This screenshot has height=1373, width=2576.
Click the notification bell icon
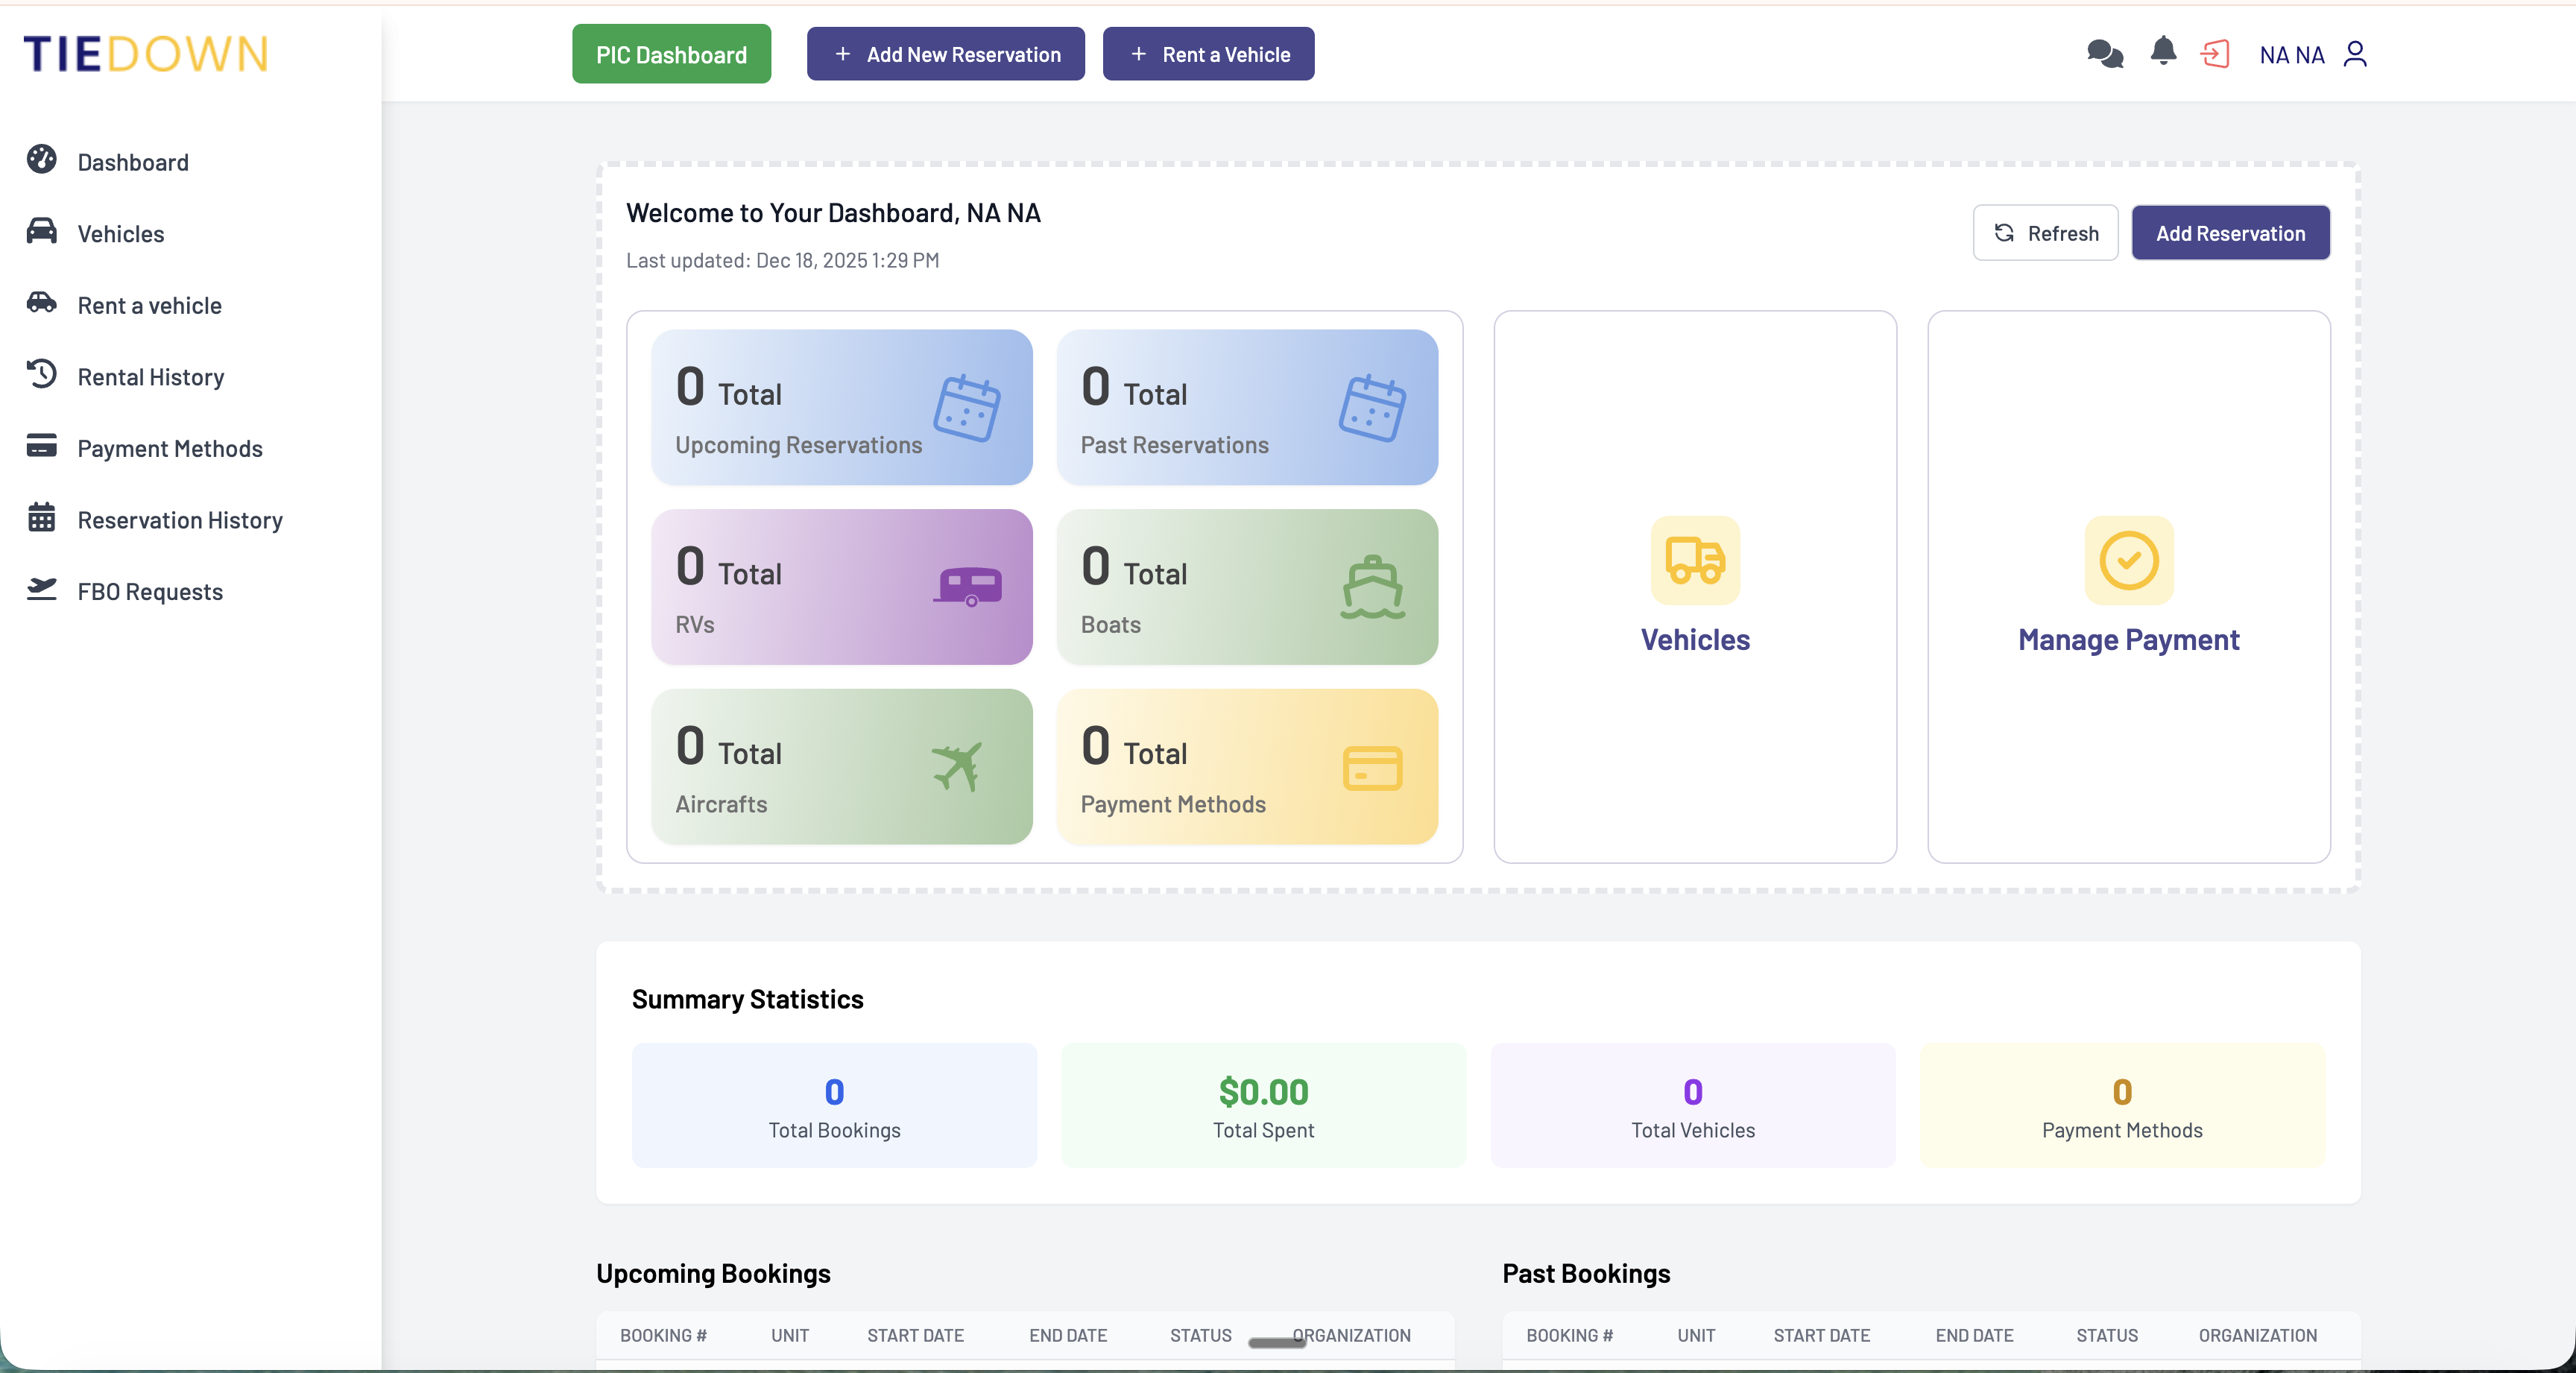coord(2163,54)
